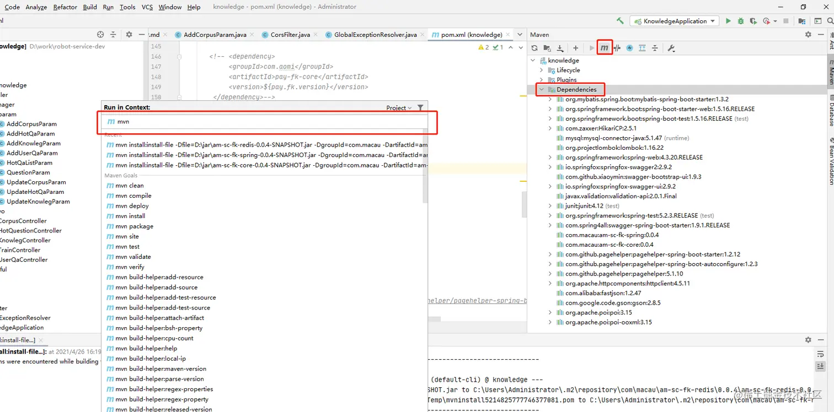Hide the Maven tool window with minus icon
834x412 pixels.
point(820,35)
